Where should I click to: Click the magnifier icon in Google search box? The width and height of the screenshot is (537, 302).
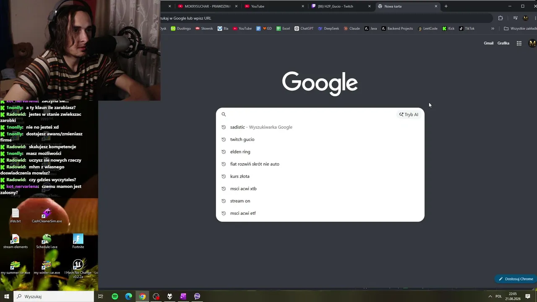click(x=224, y=115)
